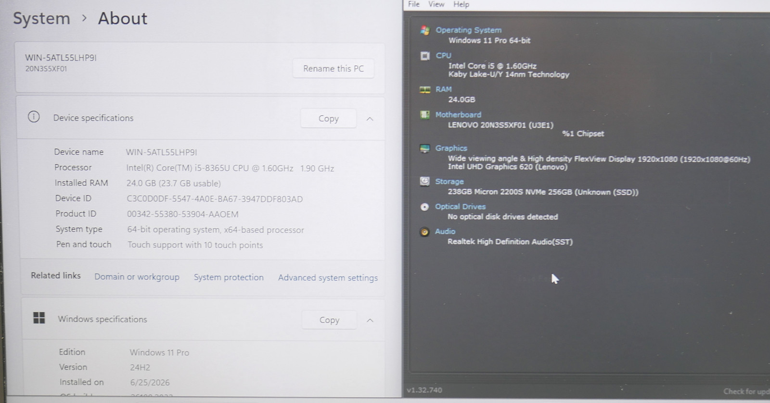Go back to System in breadcrumb
The width and height of the screenshot is (770, 403).
pyautogui.click(x=41, y=18)
